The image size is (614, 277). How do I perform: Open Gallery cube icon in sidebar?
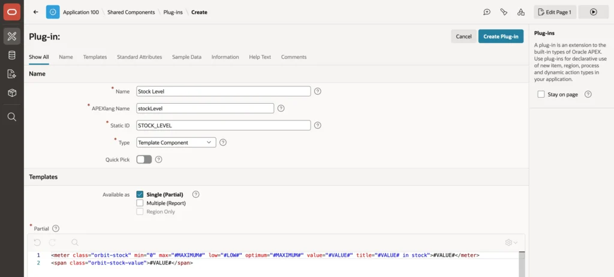click(12, 93)
